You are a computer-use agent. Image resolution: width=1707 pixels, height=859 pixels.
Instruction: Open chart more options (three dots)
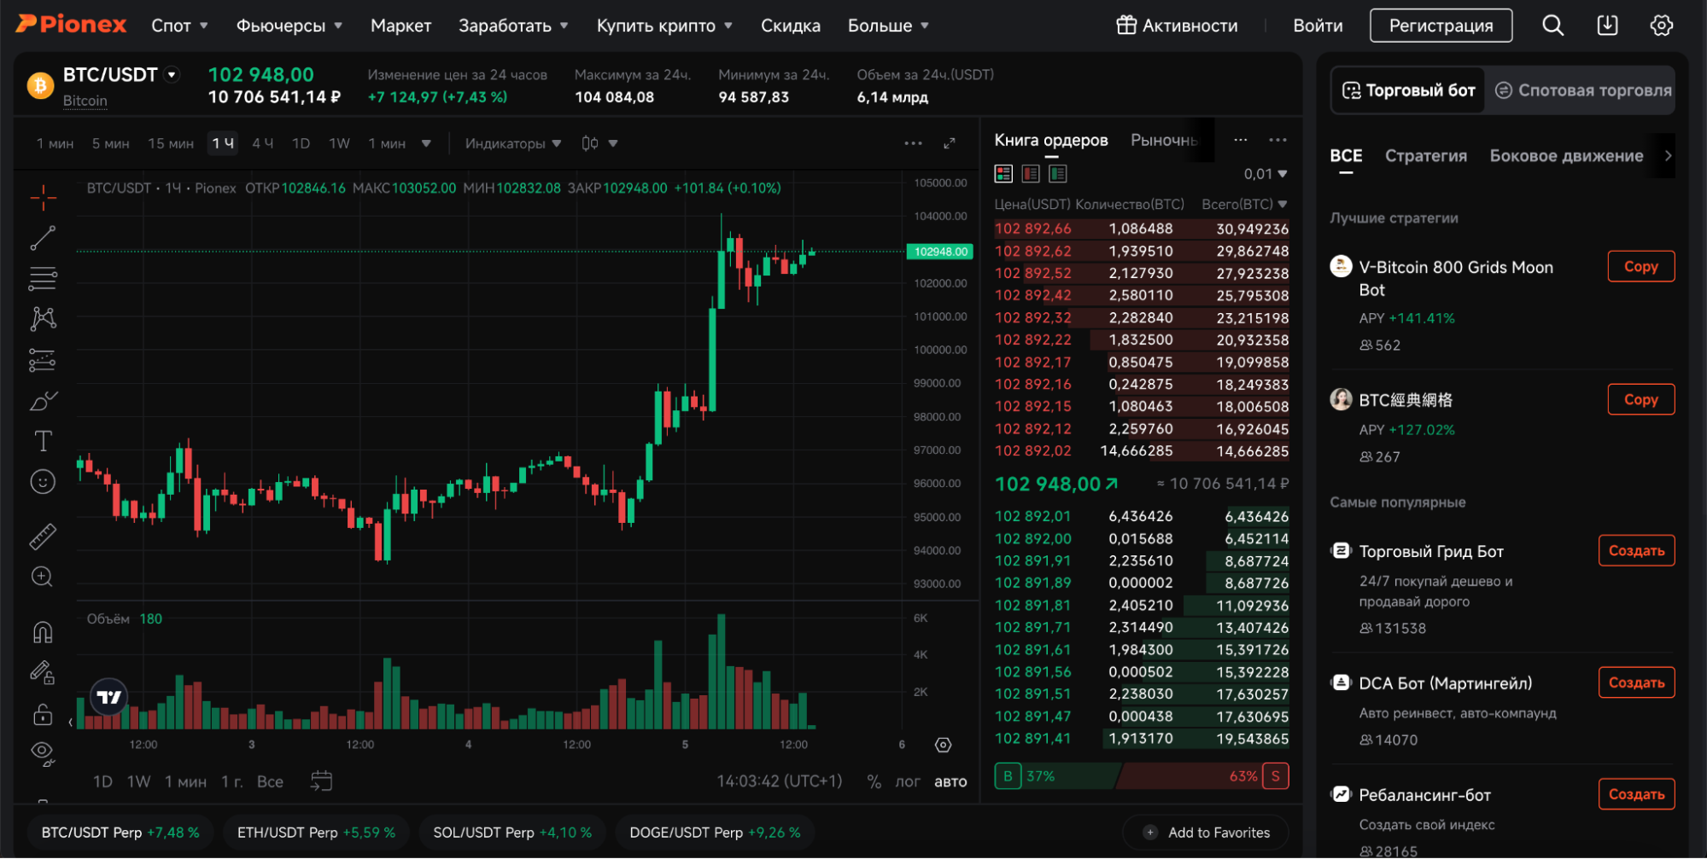[x=913, y=143]
